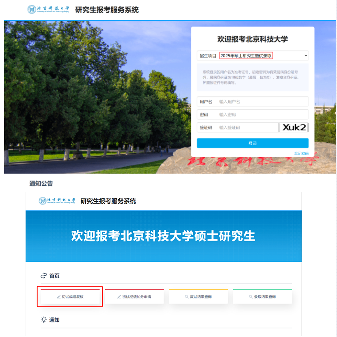
Task: Click the magnifier icon on 复试结果查询
Action: [x=187, y=297]
